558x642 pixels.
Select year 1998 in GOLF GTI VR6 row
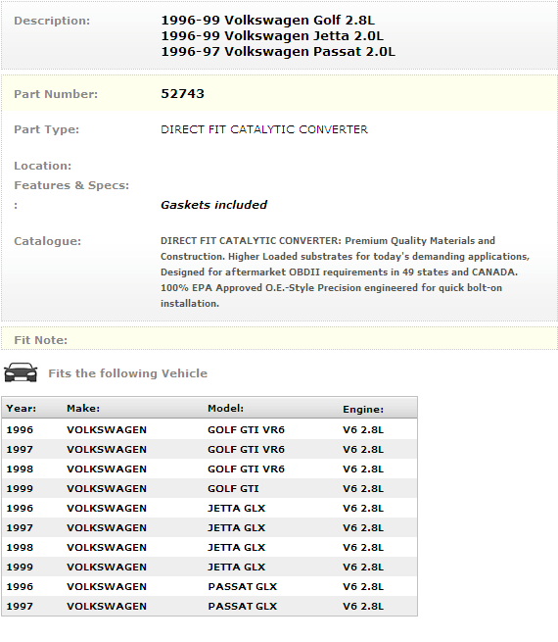pos(20,469)
